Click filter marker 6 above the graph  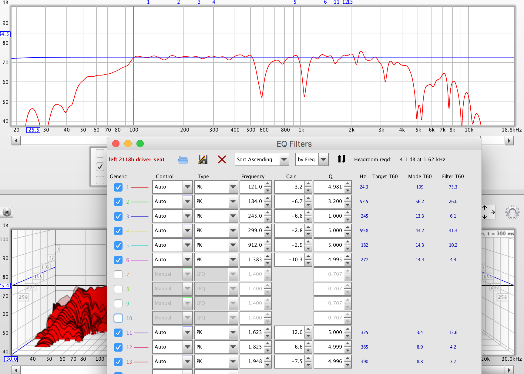tap(325, 2)
